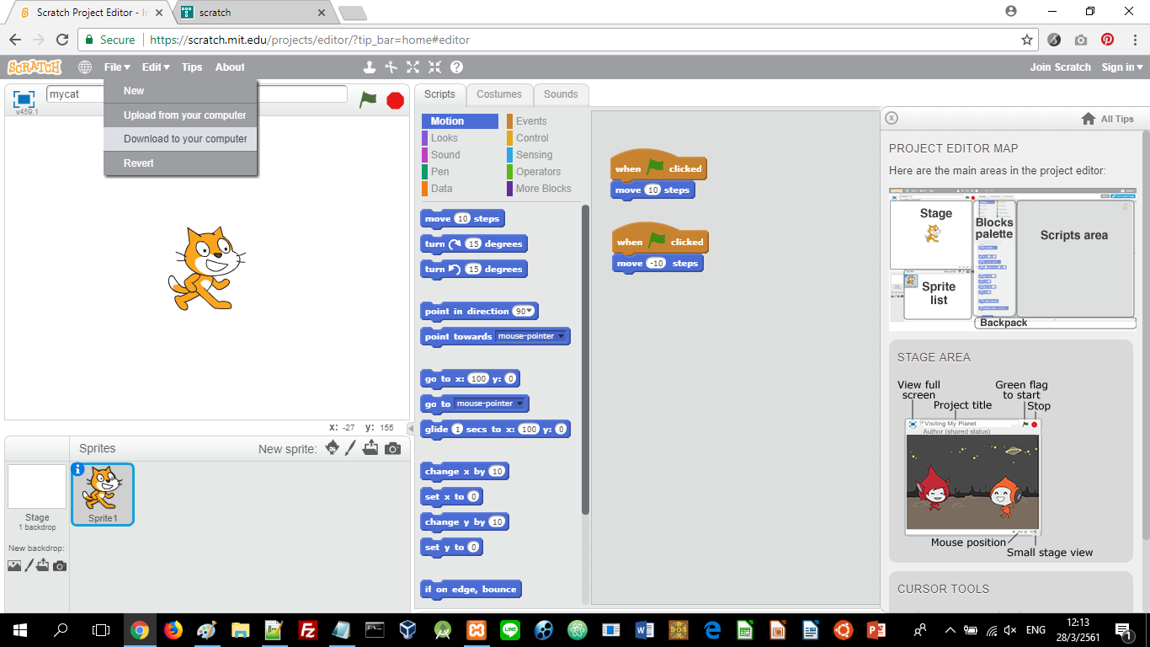Screen dimensions: 1150x647
Task: Select the Control block category
Action: click(544, 138)
